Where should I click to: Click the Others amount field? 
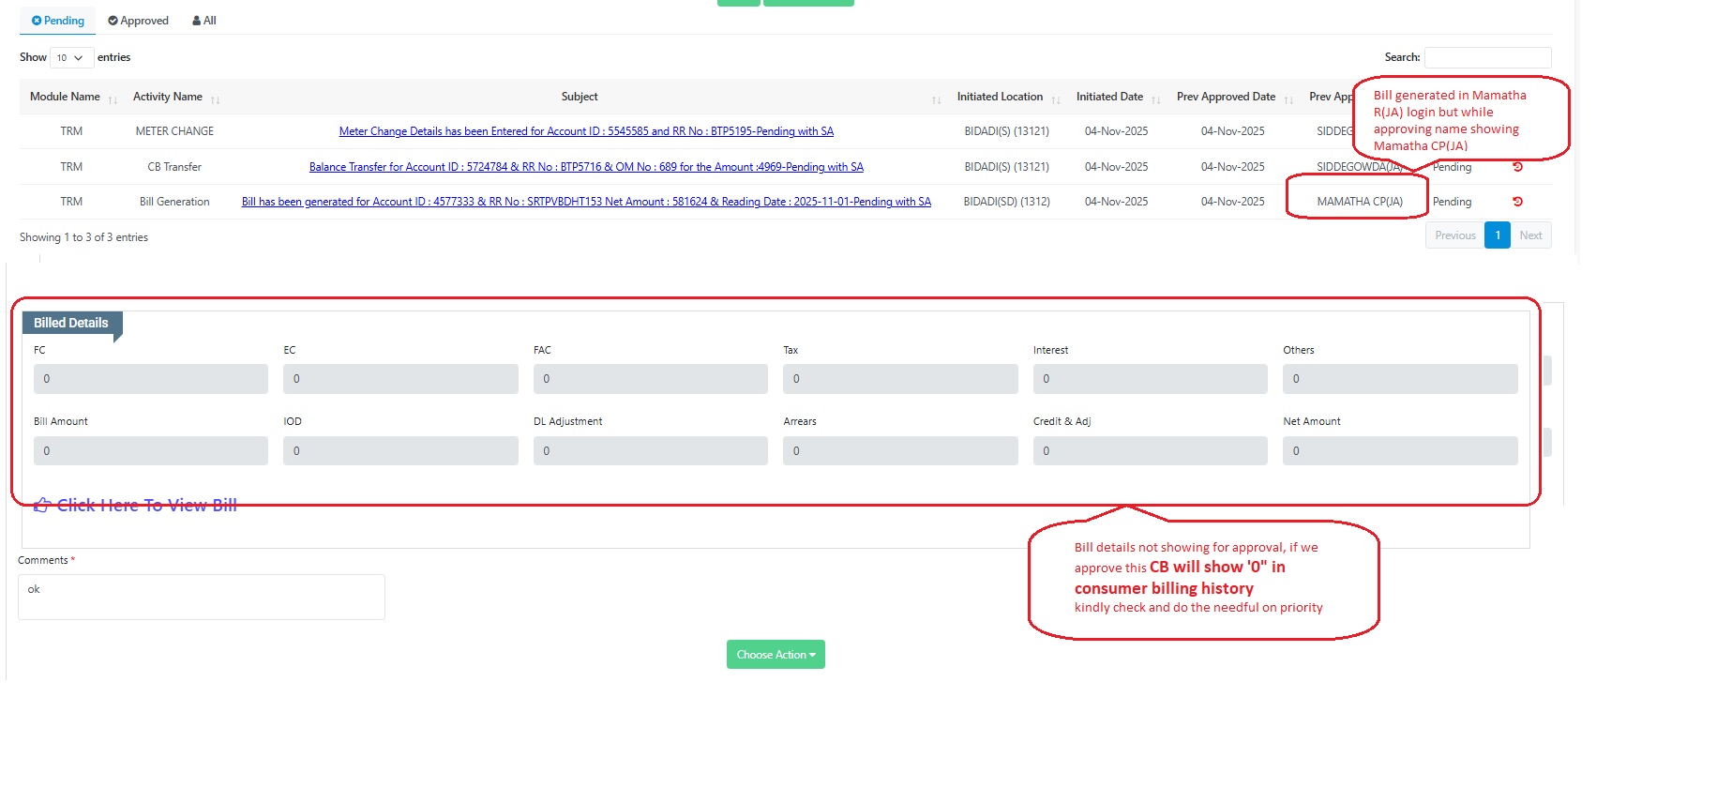(x=1400, y=379)
